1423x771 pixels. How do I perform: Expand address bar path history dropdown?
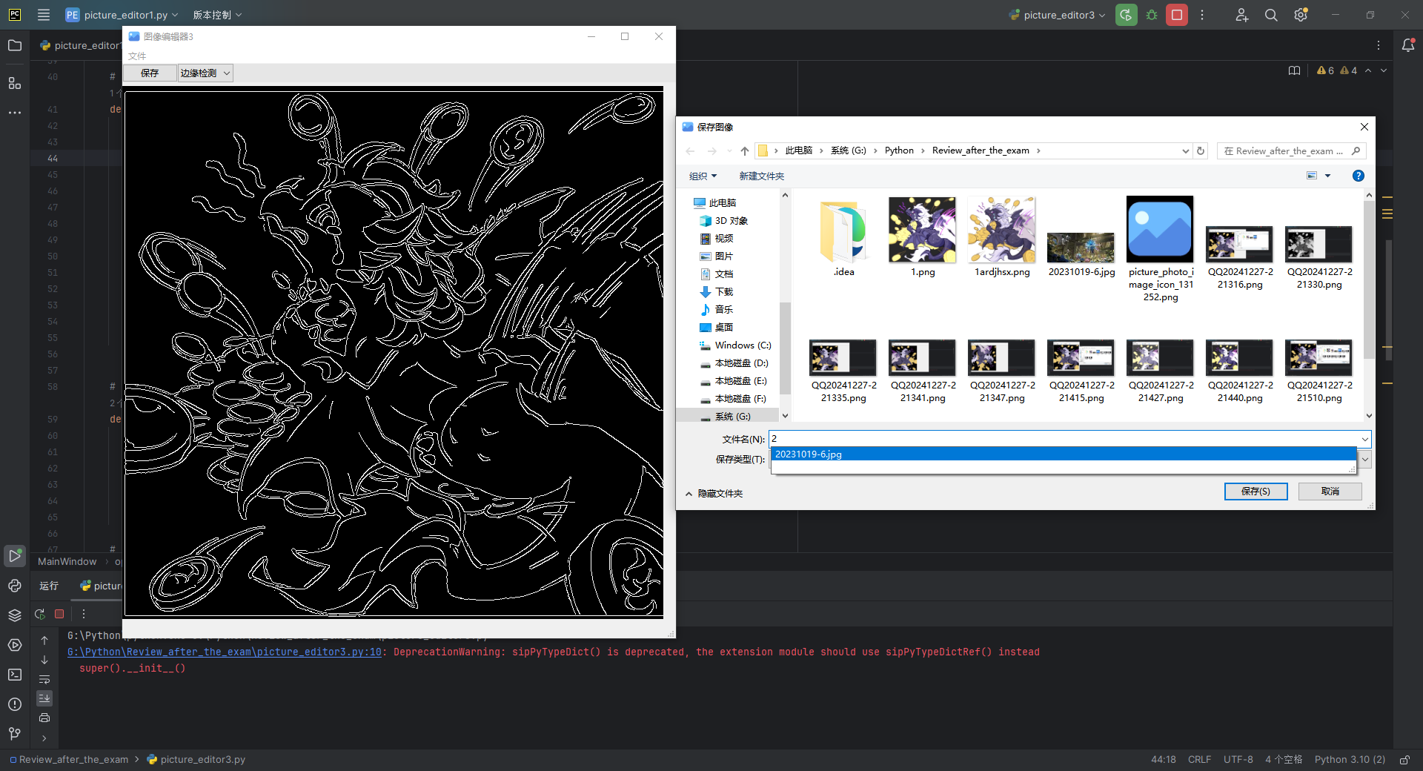pos(1185,150)
